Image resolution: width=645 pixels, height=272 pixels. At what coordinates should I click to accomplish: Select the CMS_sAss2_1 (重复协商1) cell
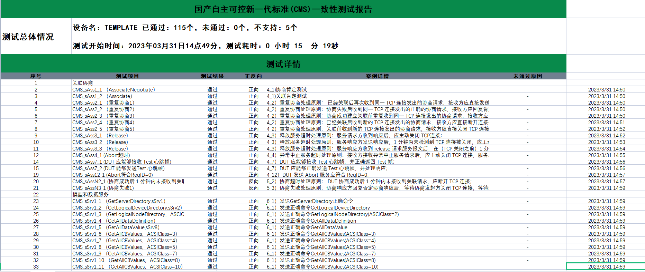[128, 103]
